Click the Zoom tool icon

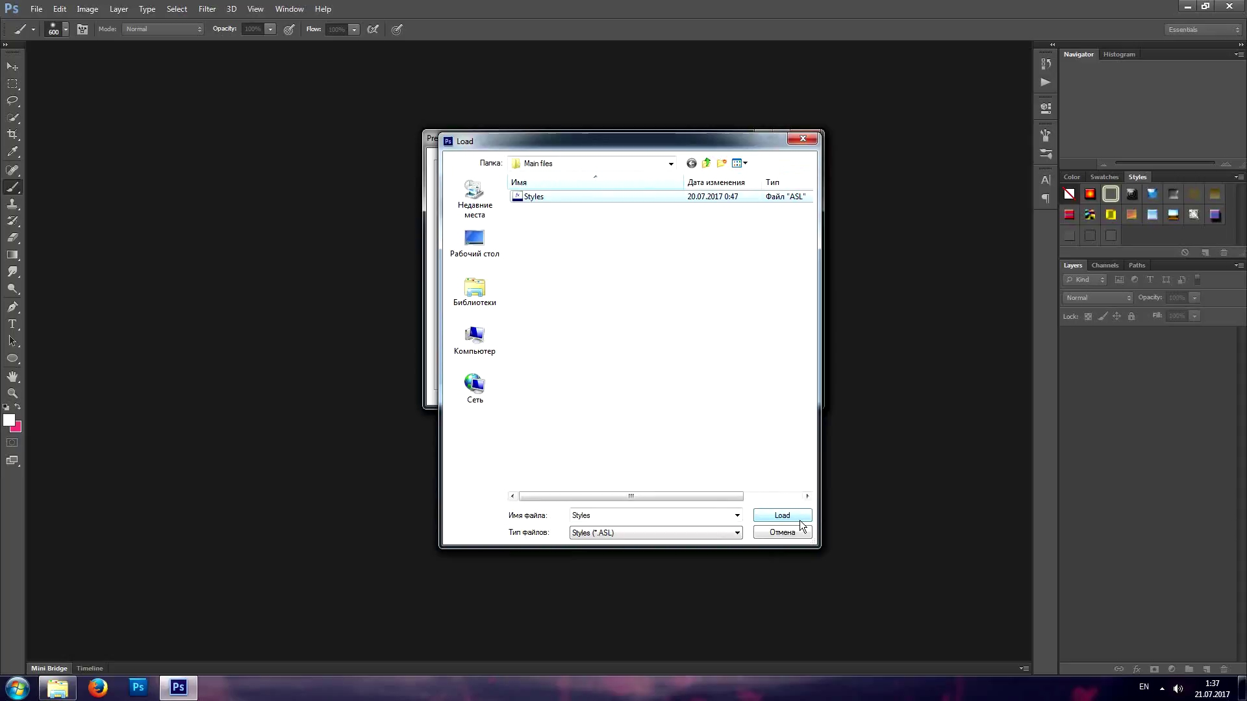[12, 393]
